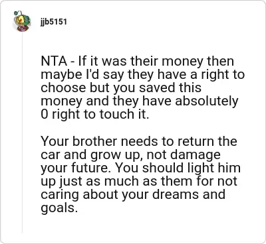This screenshot has height=244, width=266.
Task: Click the text 'choose but you saved this'
Action: pos(121,88)
